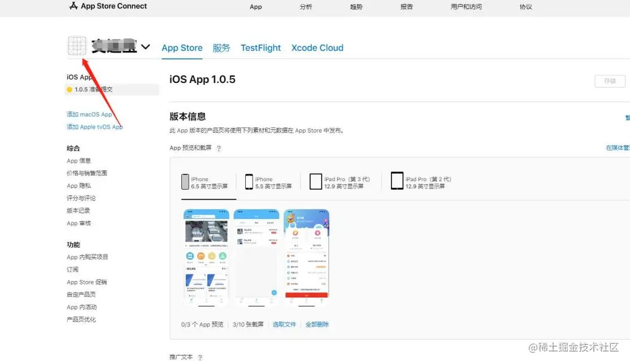This screenshot has height=364, width=630.
Task: Open 订阅 in the sidebar
Action: (73, 269)
